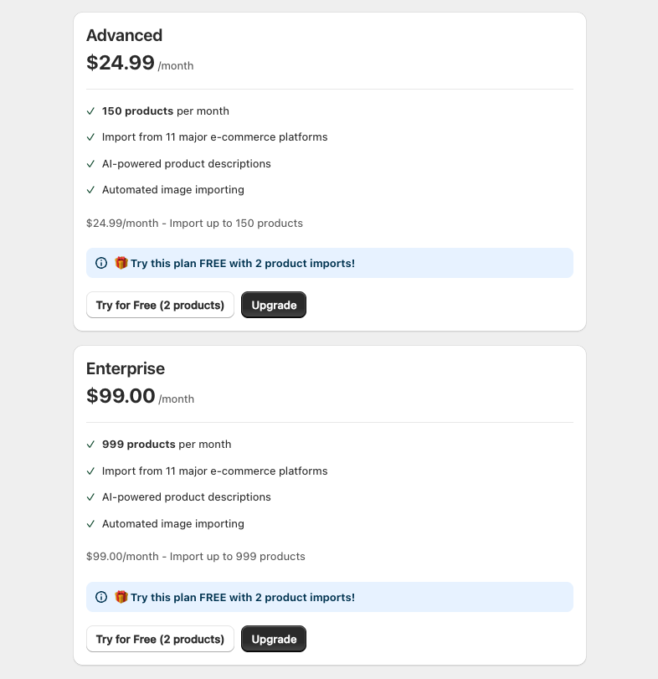658x679 pixels.
Task: Click Upgrade on the Advanced plan
Action: 274,305
